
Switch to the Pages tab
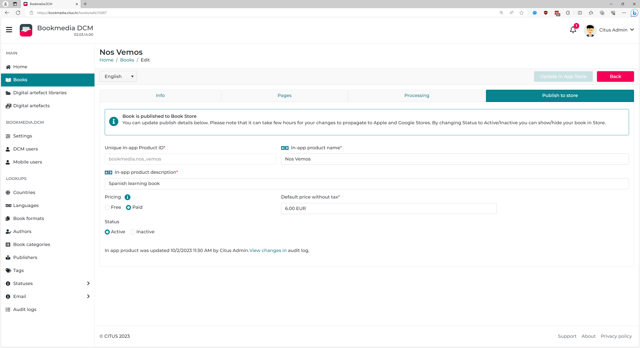284,95
